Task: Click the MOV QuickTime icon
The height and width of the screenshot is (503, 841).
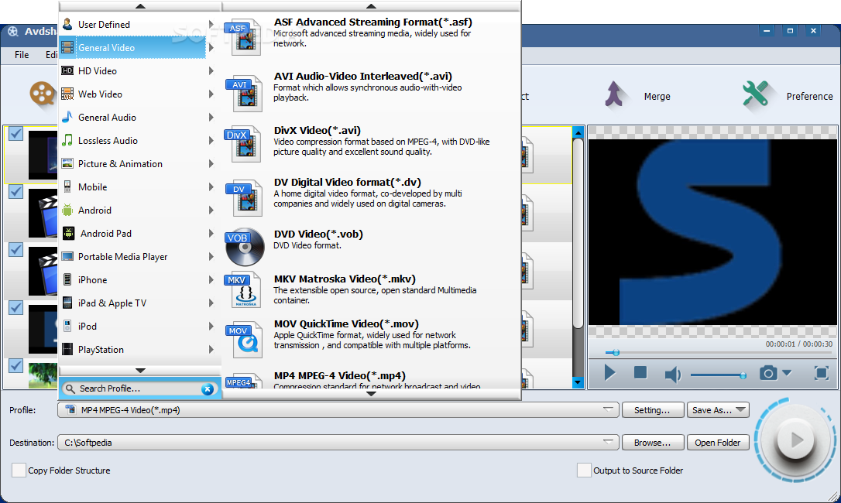Action: pos(245,340)
